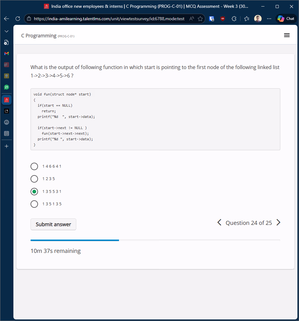
Task: Choose the answer option 1 3 5 1 3 5
Action: point(34,204)
